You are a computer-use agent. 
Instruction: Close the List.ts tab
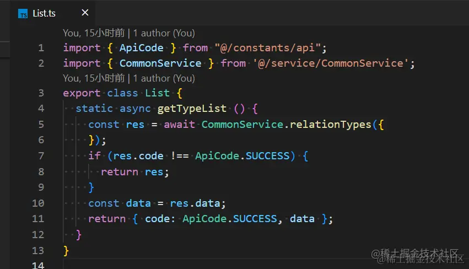[85, 13]
